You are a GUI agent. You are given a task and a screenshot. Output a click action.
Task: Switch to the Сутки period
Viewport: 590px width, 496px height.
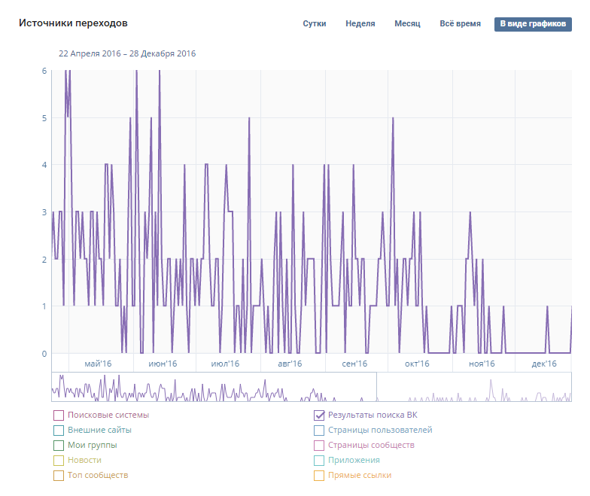pyautogui.click(x=315, y=24)
